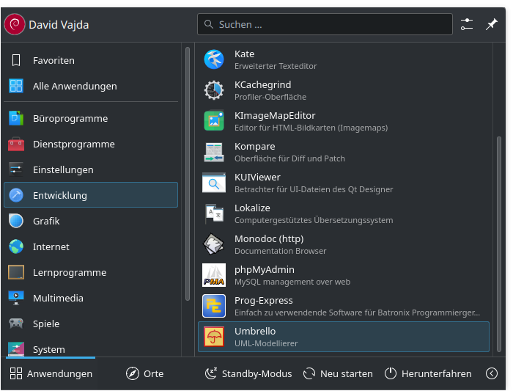The width and height of the screenshot is (513, 391).
Task: Pin the launcher open with pin icon
Action: (491, 24)
